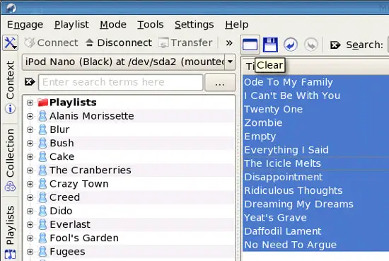The image size is (389, 261).
Task: Expand the Blur artist node
Action: pyautogui.click(x=30, y=129)
